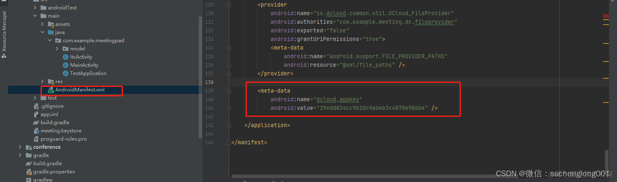Expand the root gradle folder
This screenshot has height=182, width=617.
pyautogui.click(x=20, y=155)
